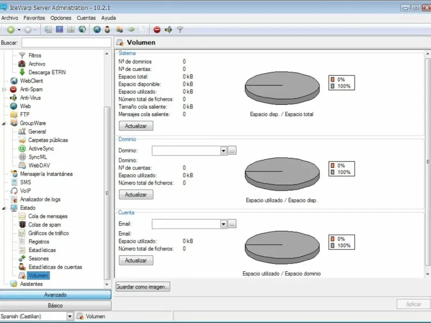Switch to Avanzado view
Viewport: 431px width, 323px height.
(x=55, y=295)
